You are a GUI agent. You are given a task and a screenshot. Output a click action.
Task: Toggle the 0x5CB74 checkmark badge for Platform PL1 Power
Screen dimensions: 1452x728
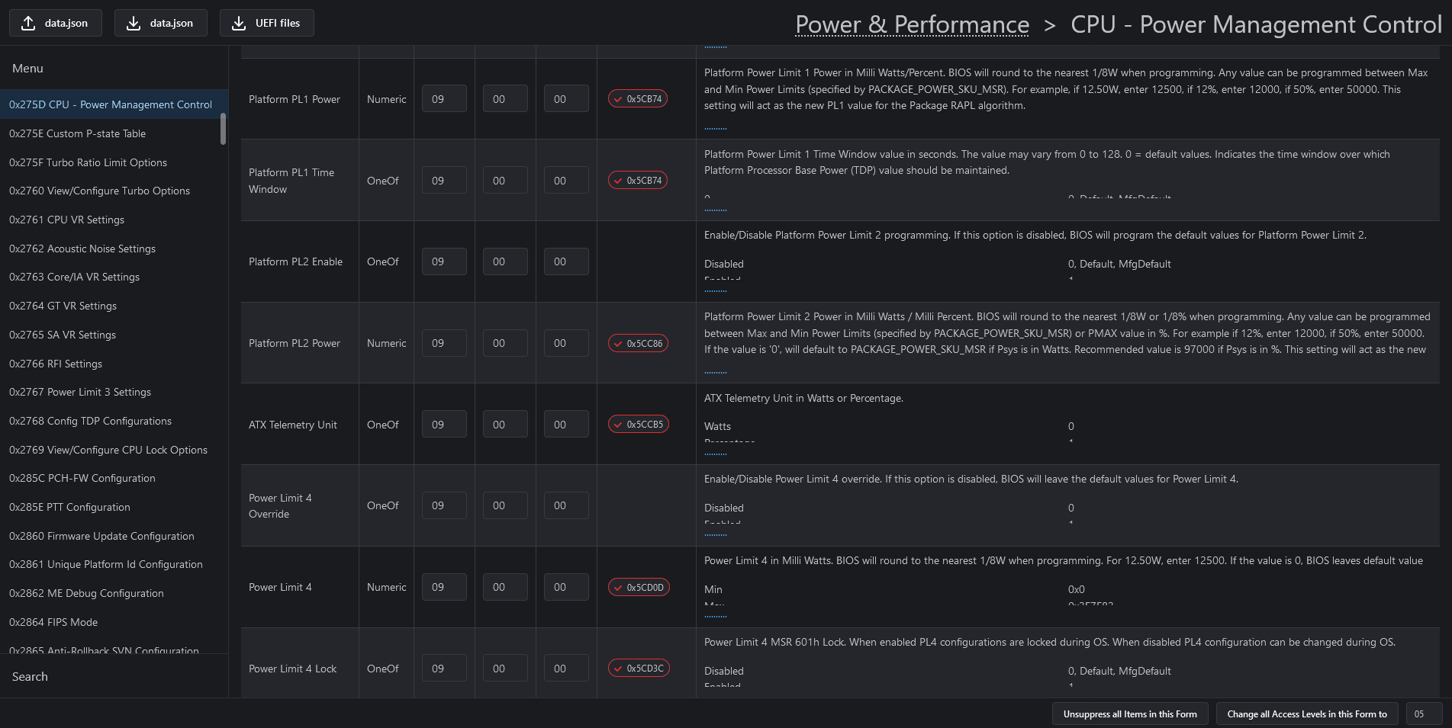(638, 99)
